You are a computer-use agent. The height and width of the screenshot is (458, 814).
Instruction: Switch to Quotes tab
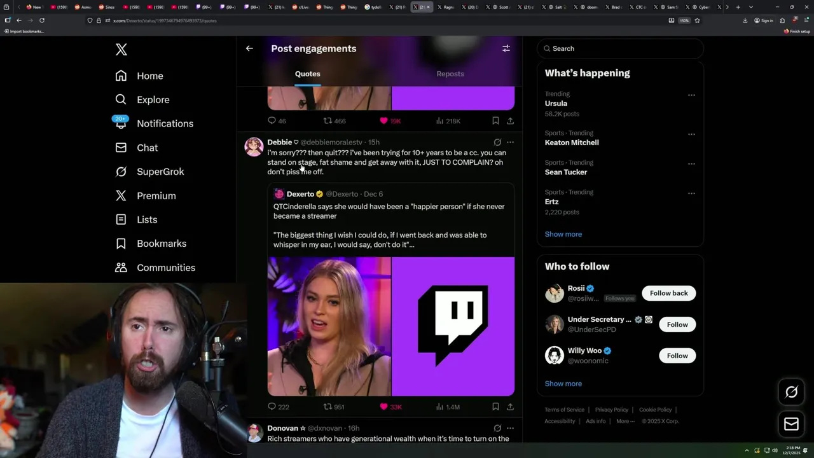[307, 74]
